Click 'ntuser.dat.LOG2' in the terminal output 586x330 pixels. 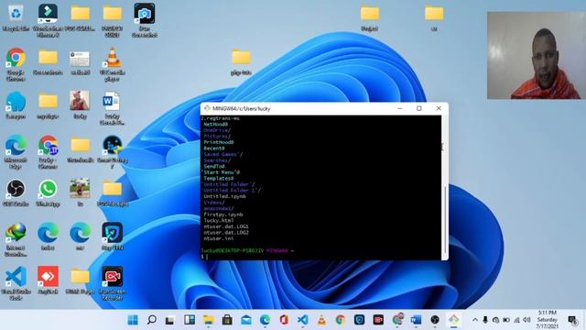226,232
